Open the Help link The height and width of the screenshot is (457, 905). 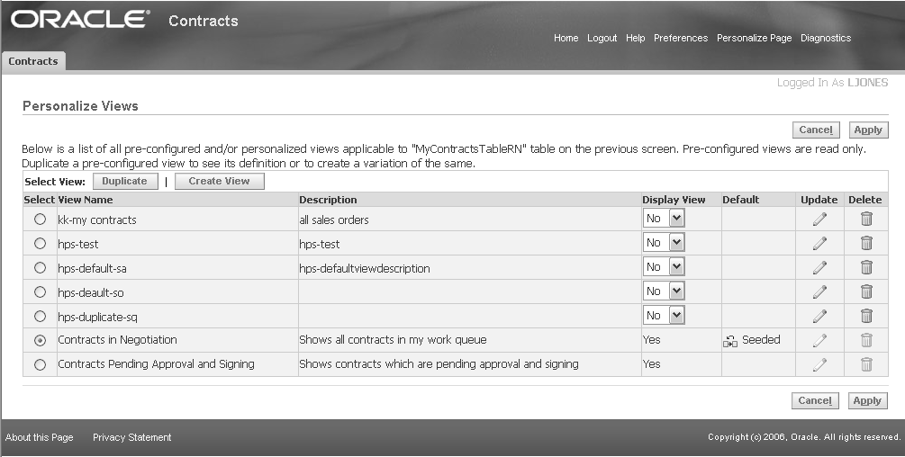point(636,38)
